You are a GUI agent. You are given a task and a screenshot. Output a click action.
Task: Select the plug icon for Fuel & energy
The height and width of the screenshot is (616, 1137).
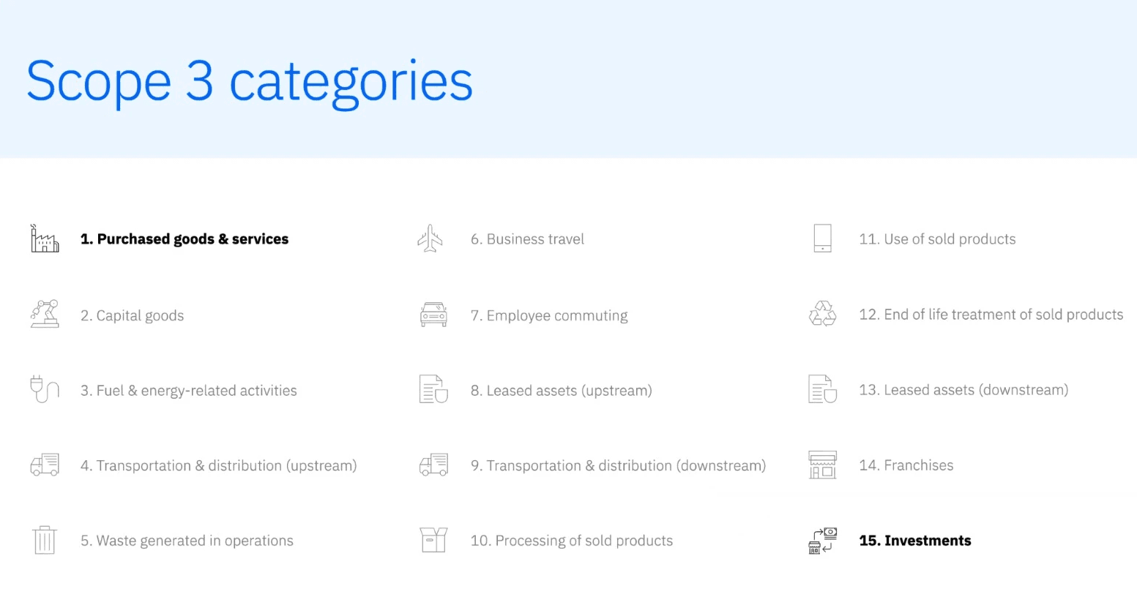45,389
